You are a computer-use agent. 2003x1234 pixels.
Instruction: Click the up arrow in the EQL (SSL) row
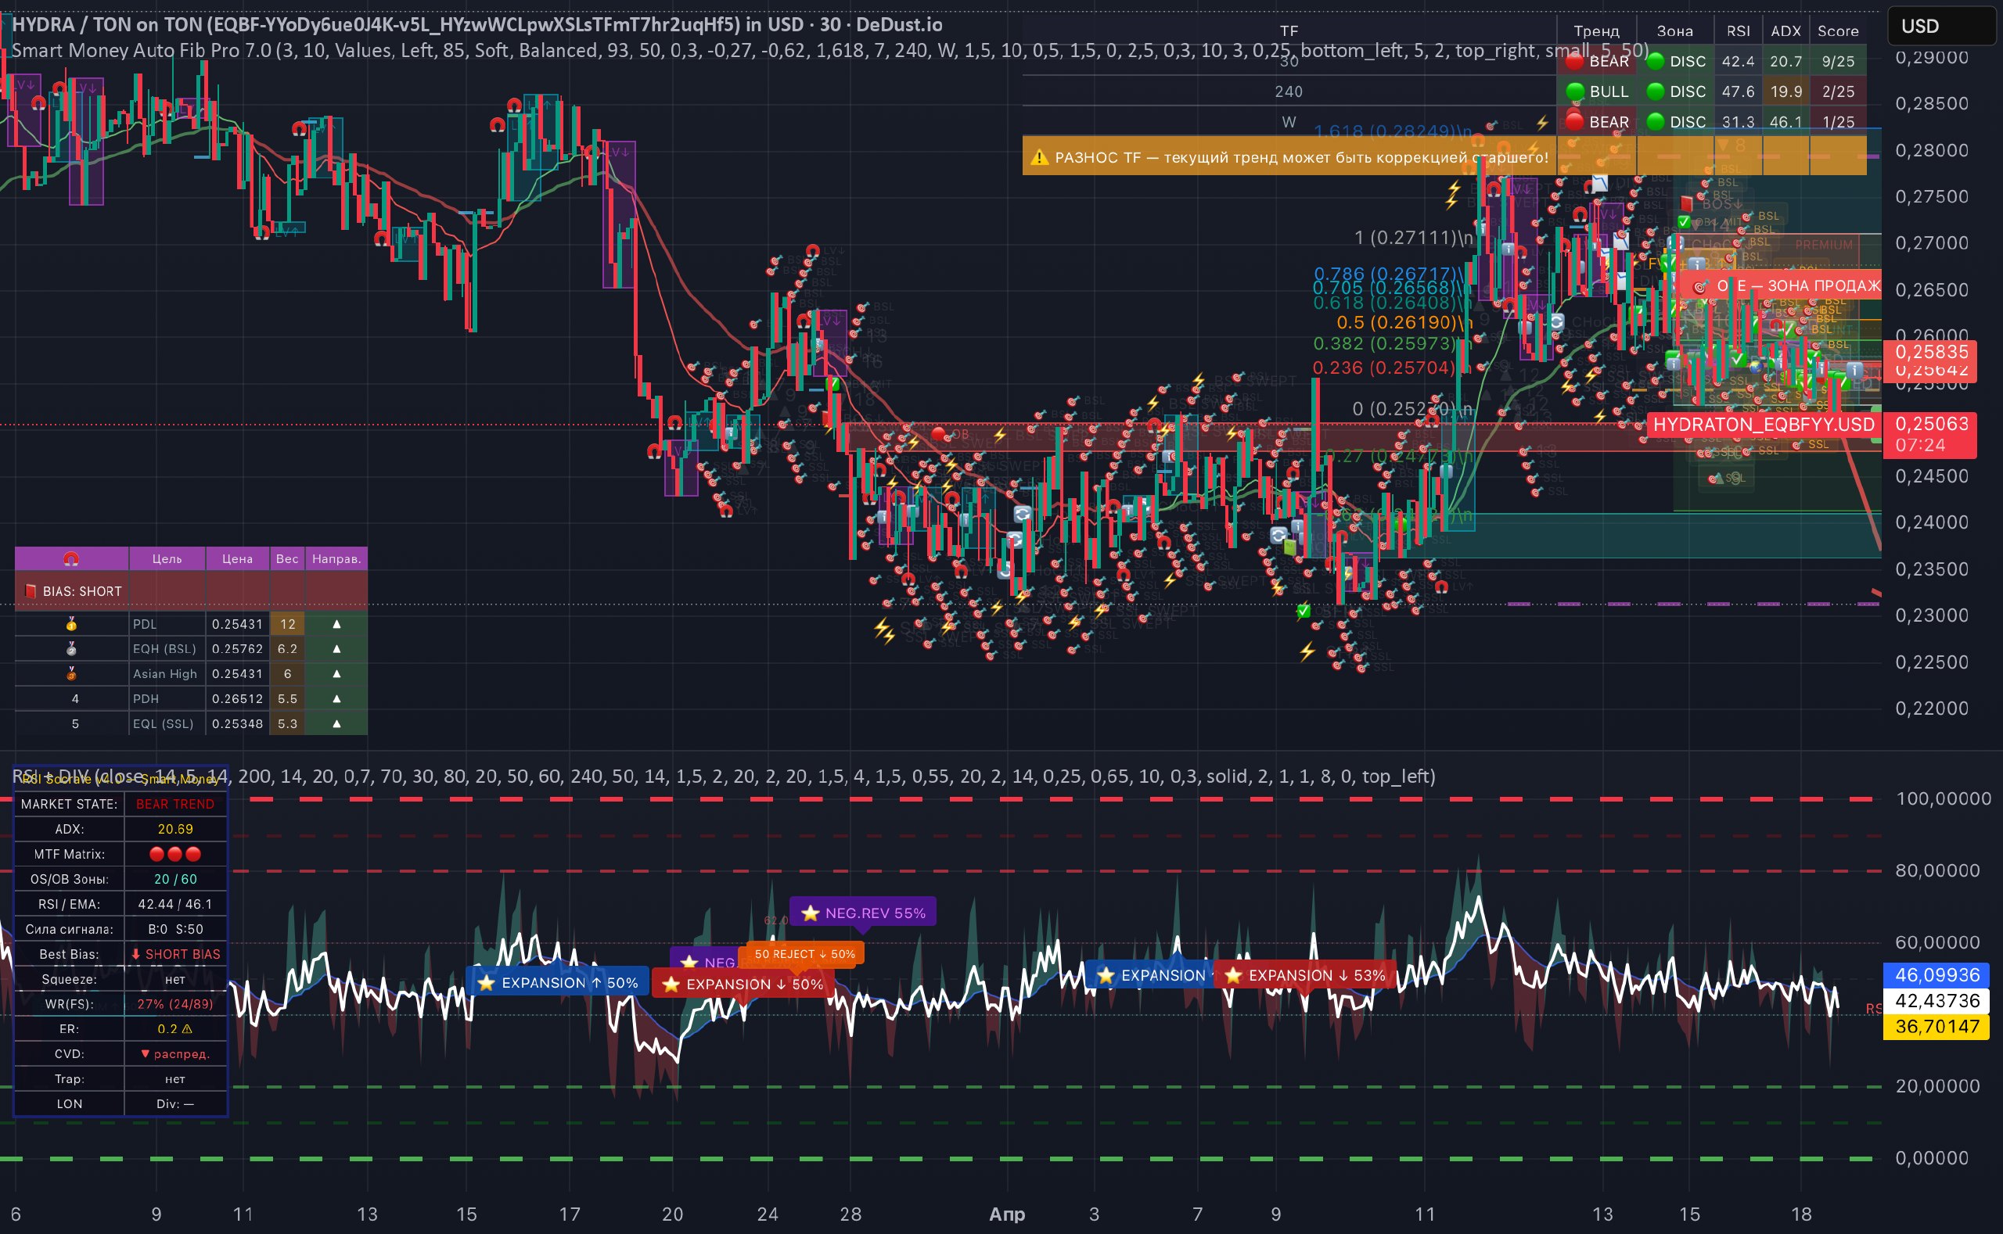pos(336,724)
